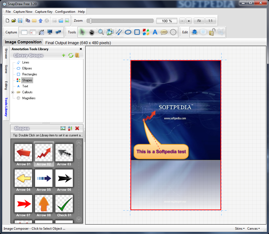Click the single monitor capture icon
Image resolution: width=269 pixels, height=234 pixels.
point(50,32)
